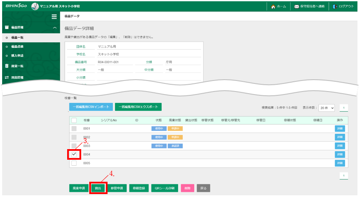This screenshot has height=197, width=360.
Task: Click the box icon beside 備品管理
Action: coord(7,28)
